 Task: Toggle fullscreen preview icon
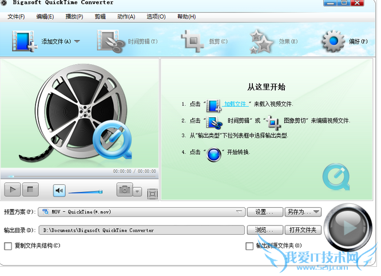[152, 194]
